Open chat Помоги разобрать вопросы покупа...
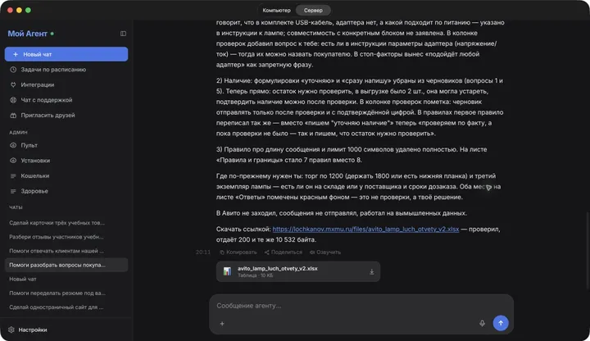Image resolution: width=590 pixels, height=341 pixels. (x=66, y=265)
